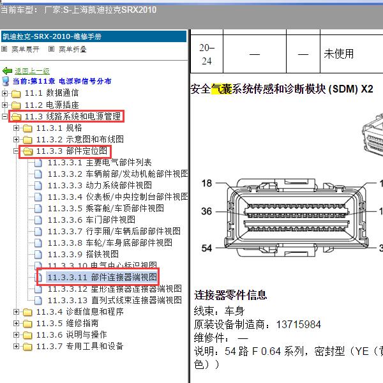Open 11.3.3.9 搭铁视图

coord(83,254)
